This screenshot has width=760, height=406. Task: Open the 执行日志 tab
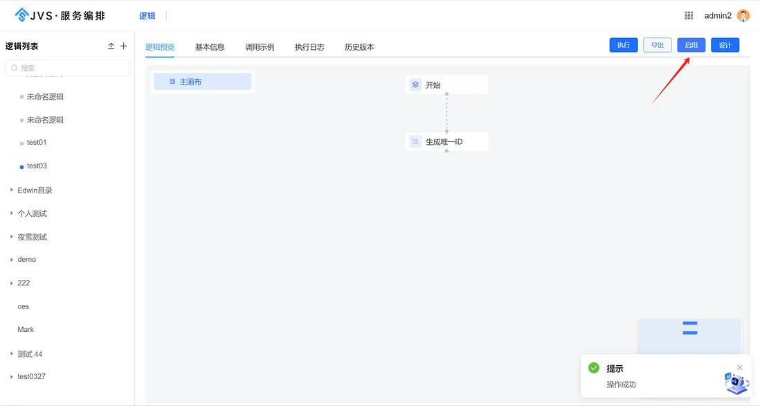click(309, 47)
